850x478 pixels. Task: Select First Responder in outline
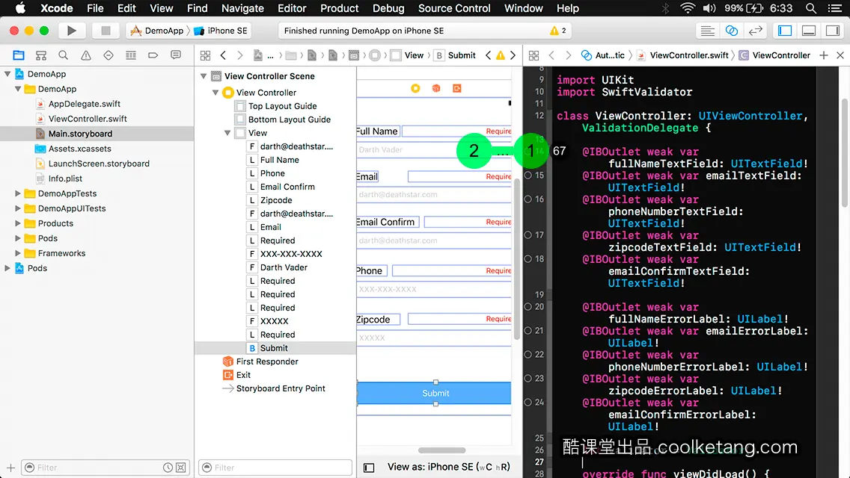pos(266,361)
